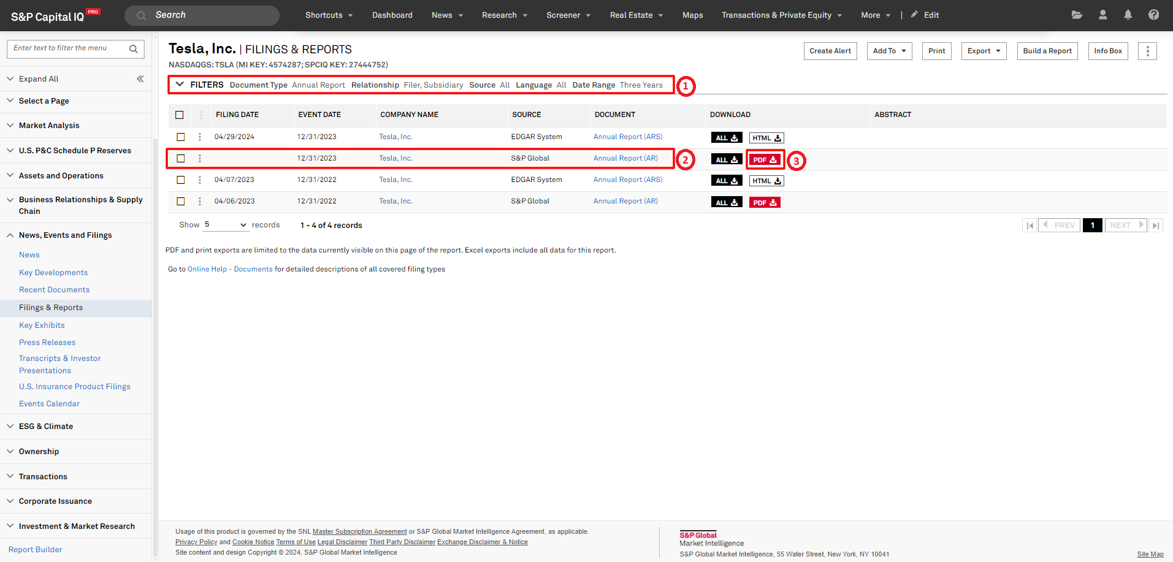
Task: Expand the ESG & Climate section
Action: pyautogui.click(x=46, y=426)
